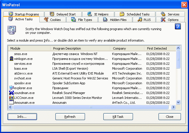Screen dimensions: 189x133
Task: Select the winlogon.exe module name
Action: (x=23, y=59)
